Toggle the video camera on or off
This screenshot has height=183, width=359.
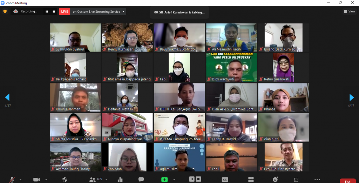tap(36, 179)
